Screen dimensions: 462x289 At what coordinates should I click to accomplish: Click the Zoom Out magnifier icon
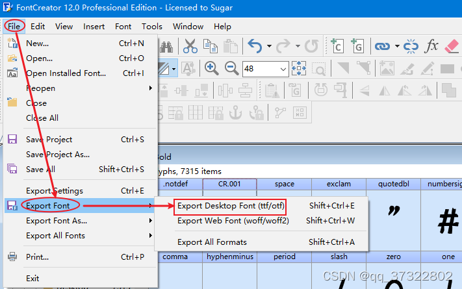pyautogui.click(x=231, y=68)
